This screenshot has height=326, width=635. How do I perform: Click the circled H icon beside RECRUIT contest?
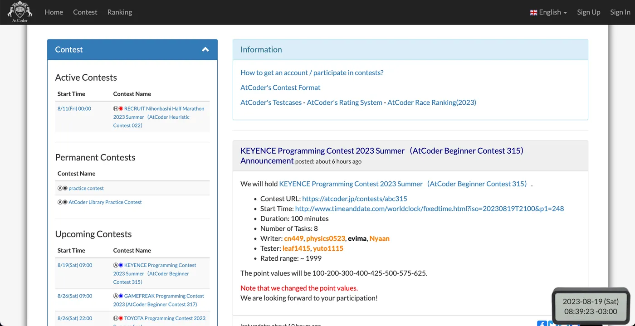(x=116, y=109)
